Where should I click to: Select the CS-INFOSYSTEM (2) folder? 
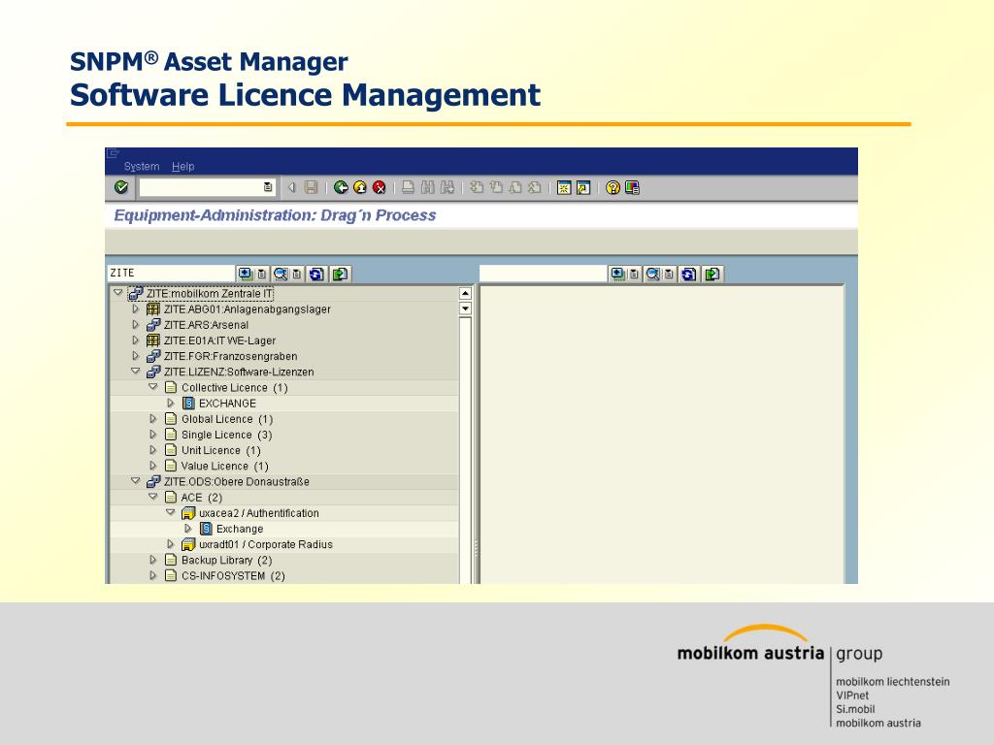(x=233, y=576)
